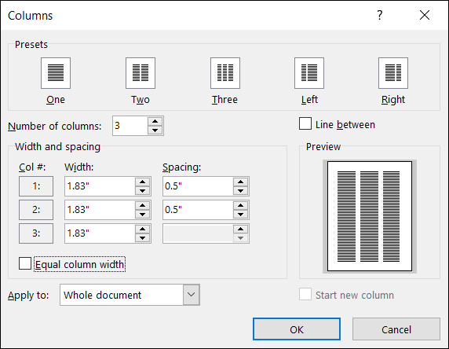Choose the Two columns preset icon

[x=141, y=73]
